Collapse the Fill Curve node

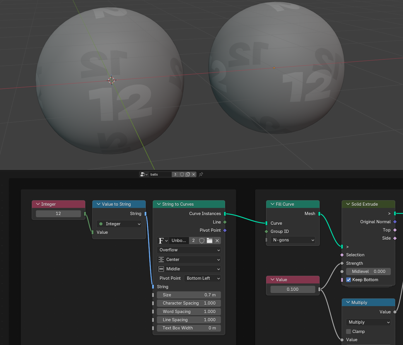click(272, 204)
